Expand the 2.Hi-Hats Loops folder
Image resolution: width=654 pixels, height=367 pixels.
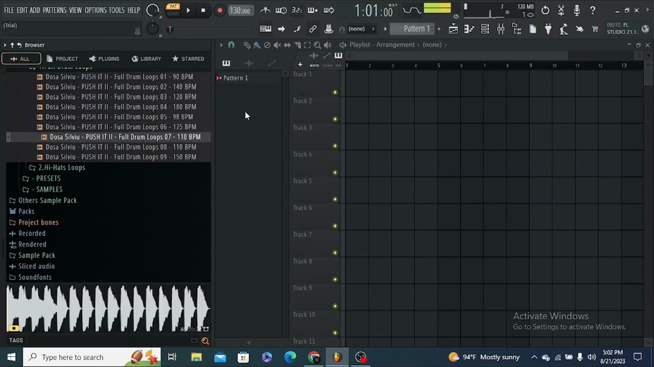[57, 168]
